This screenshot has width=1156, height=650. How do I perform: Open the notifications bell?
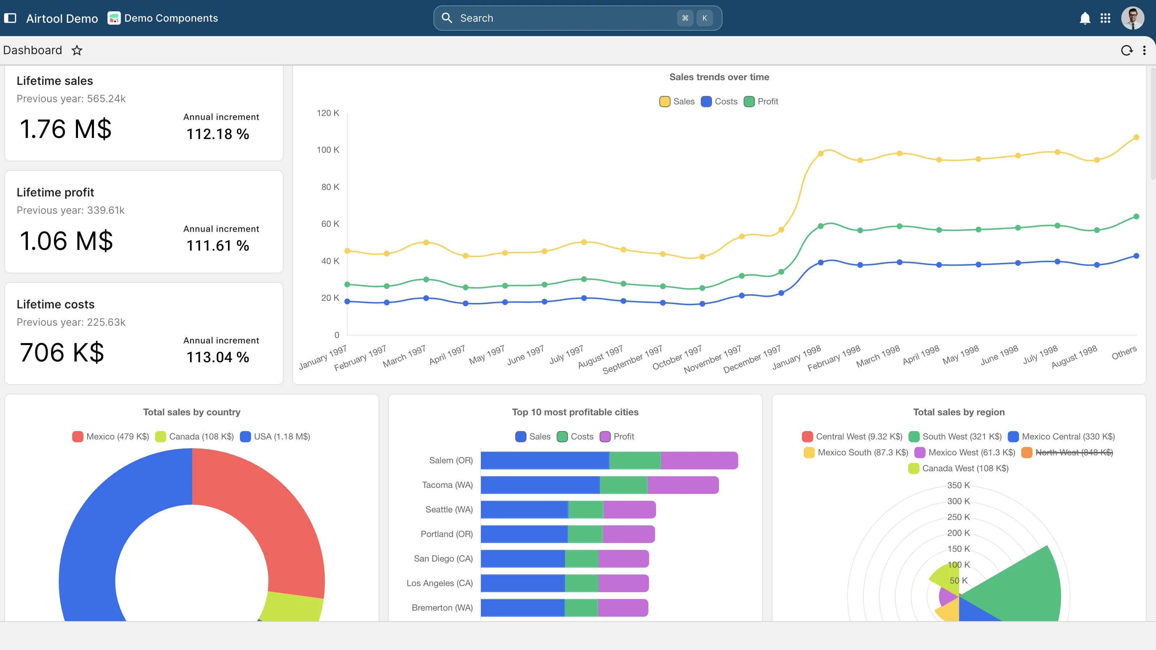point(1084,18)
